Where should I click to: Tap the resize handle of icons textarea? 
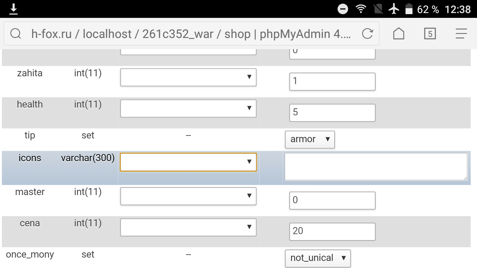465,178
